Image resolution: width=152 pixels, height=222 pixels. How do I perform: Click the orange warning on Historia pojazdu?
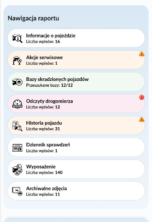pos(141,119)
